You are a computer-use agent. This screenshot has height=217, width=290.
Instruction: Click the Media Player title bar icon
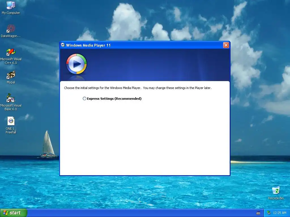pyautogui.click(x=63, y=45)
